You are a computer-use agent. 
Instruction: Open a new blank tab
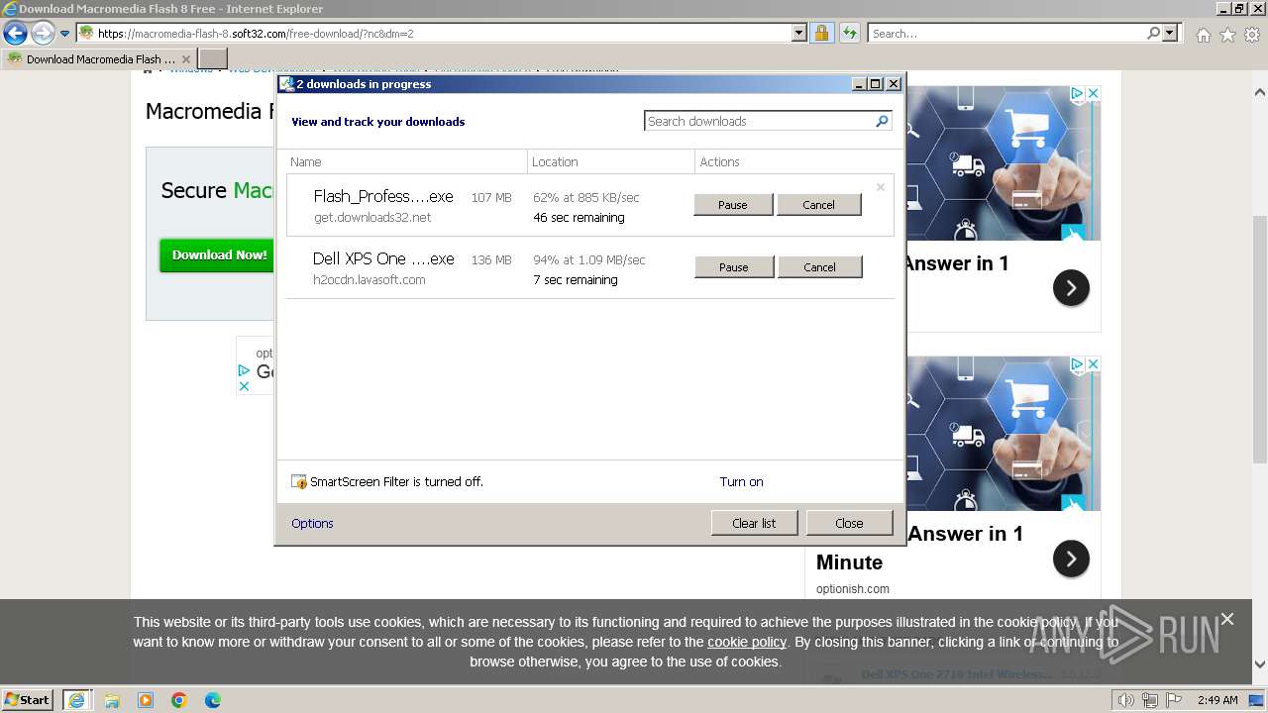pyautogui.click(x=212, y=59)
